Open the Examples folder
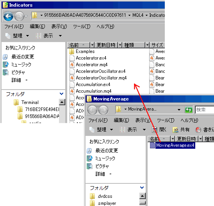 (85, 51)
